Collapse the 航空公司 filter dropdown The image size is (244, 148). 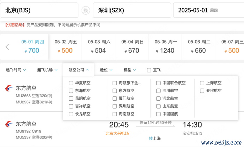pos(78,70)
